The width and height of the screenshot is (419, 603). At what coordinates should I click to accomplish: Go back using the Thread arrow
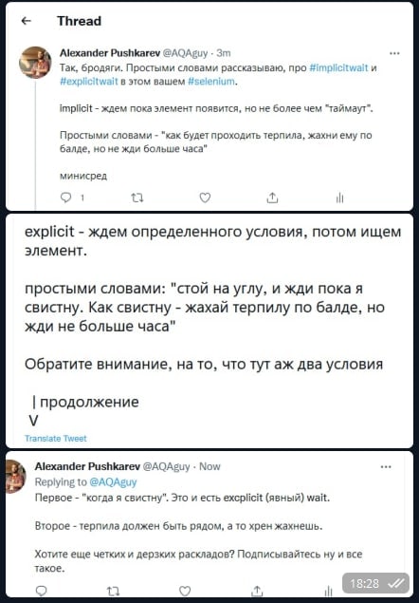pos(27,21)
